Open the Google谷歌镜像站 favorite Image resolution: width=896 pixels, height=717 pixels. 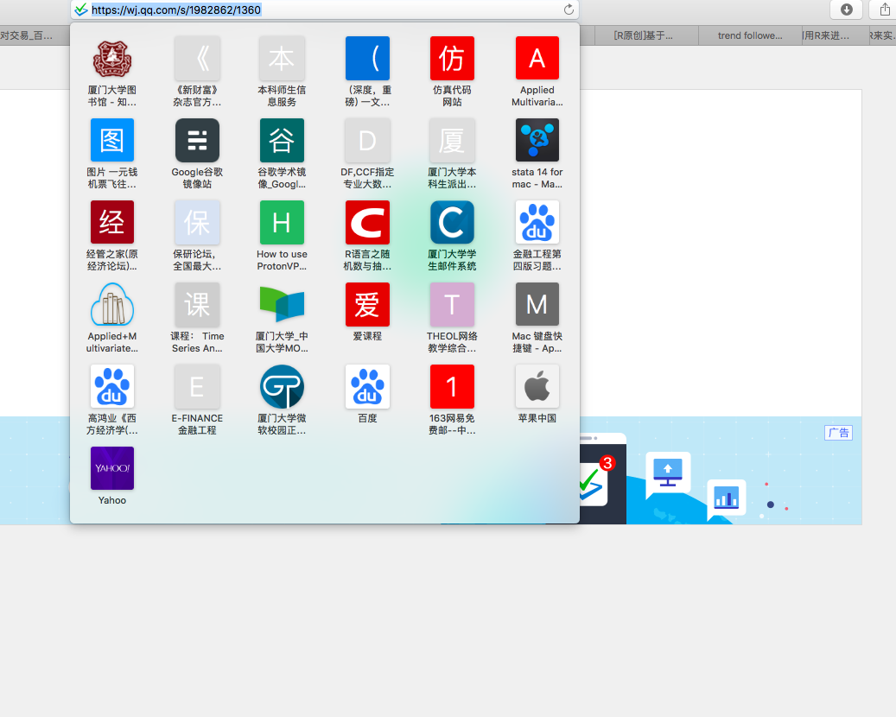pyautogui.click(x=197, y=153)
